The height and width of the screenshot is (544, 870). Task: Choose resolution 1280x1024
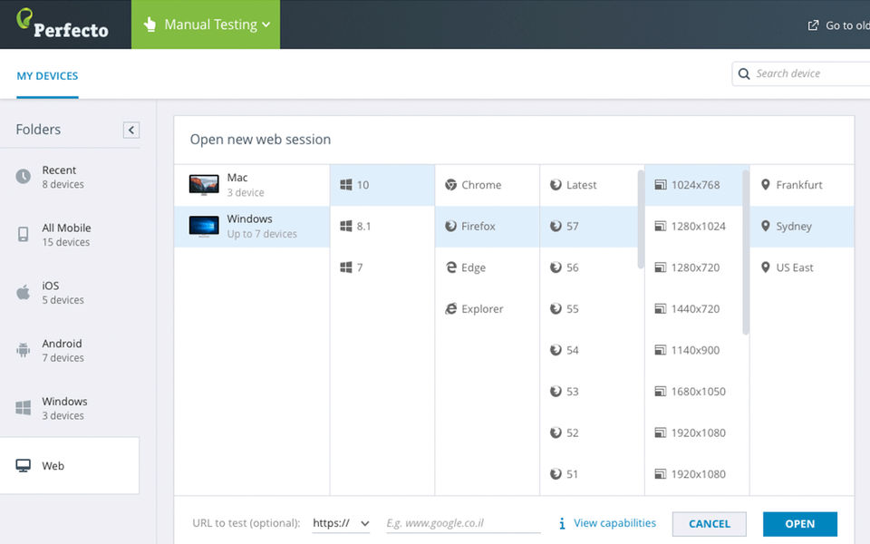click(693, 227)
